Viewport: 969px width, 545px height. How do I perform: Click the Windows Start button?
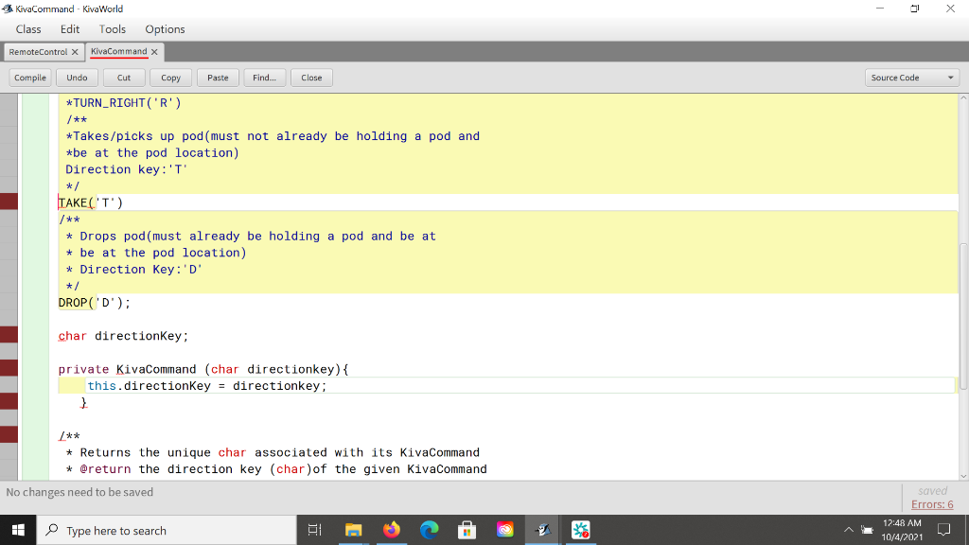pos(16,530)
